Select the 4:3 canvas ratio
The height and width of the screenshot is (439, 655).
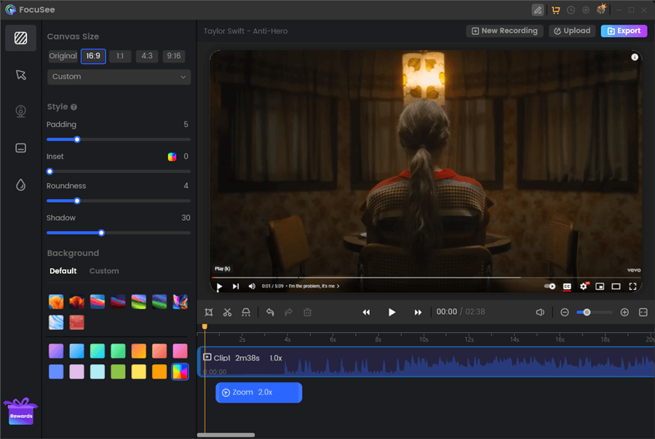tap(147, 56)
